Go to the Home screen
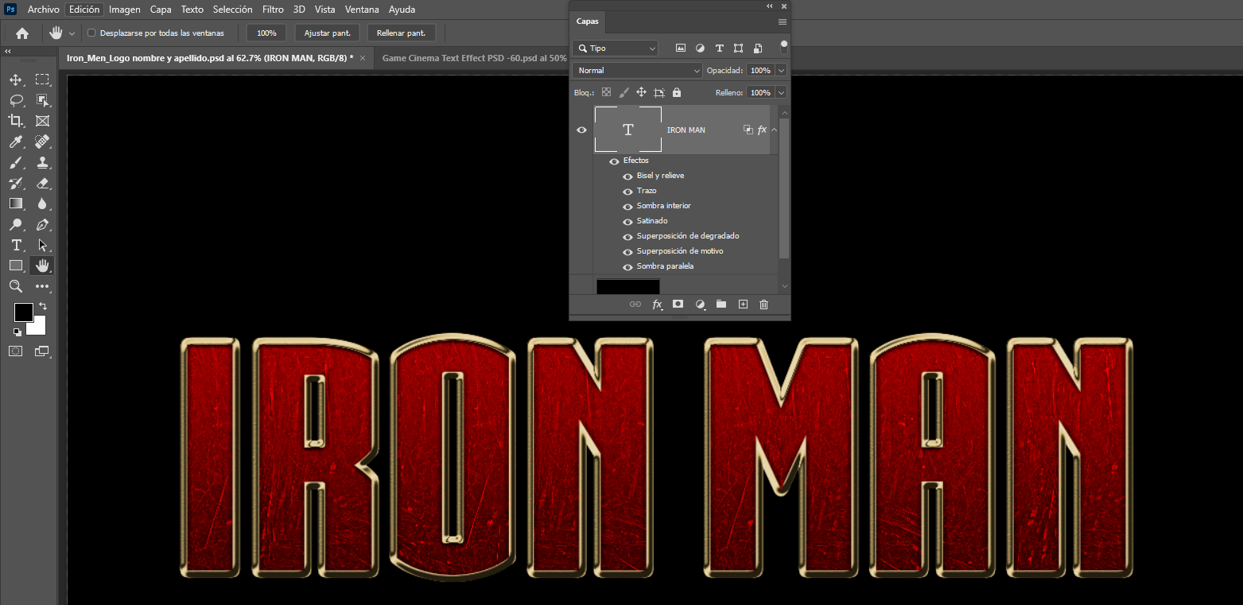This screenshot has width=1243, height=605. point(22,33)
